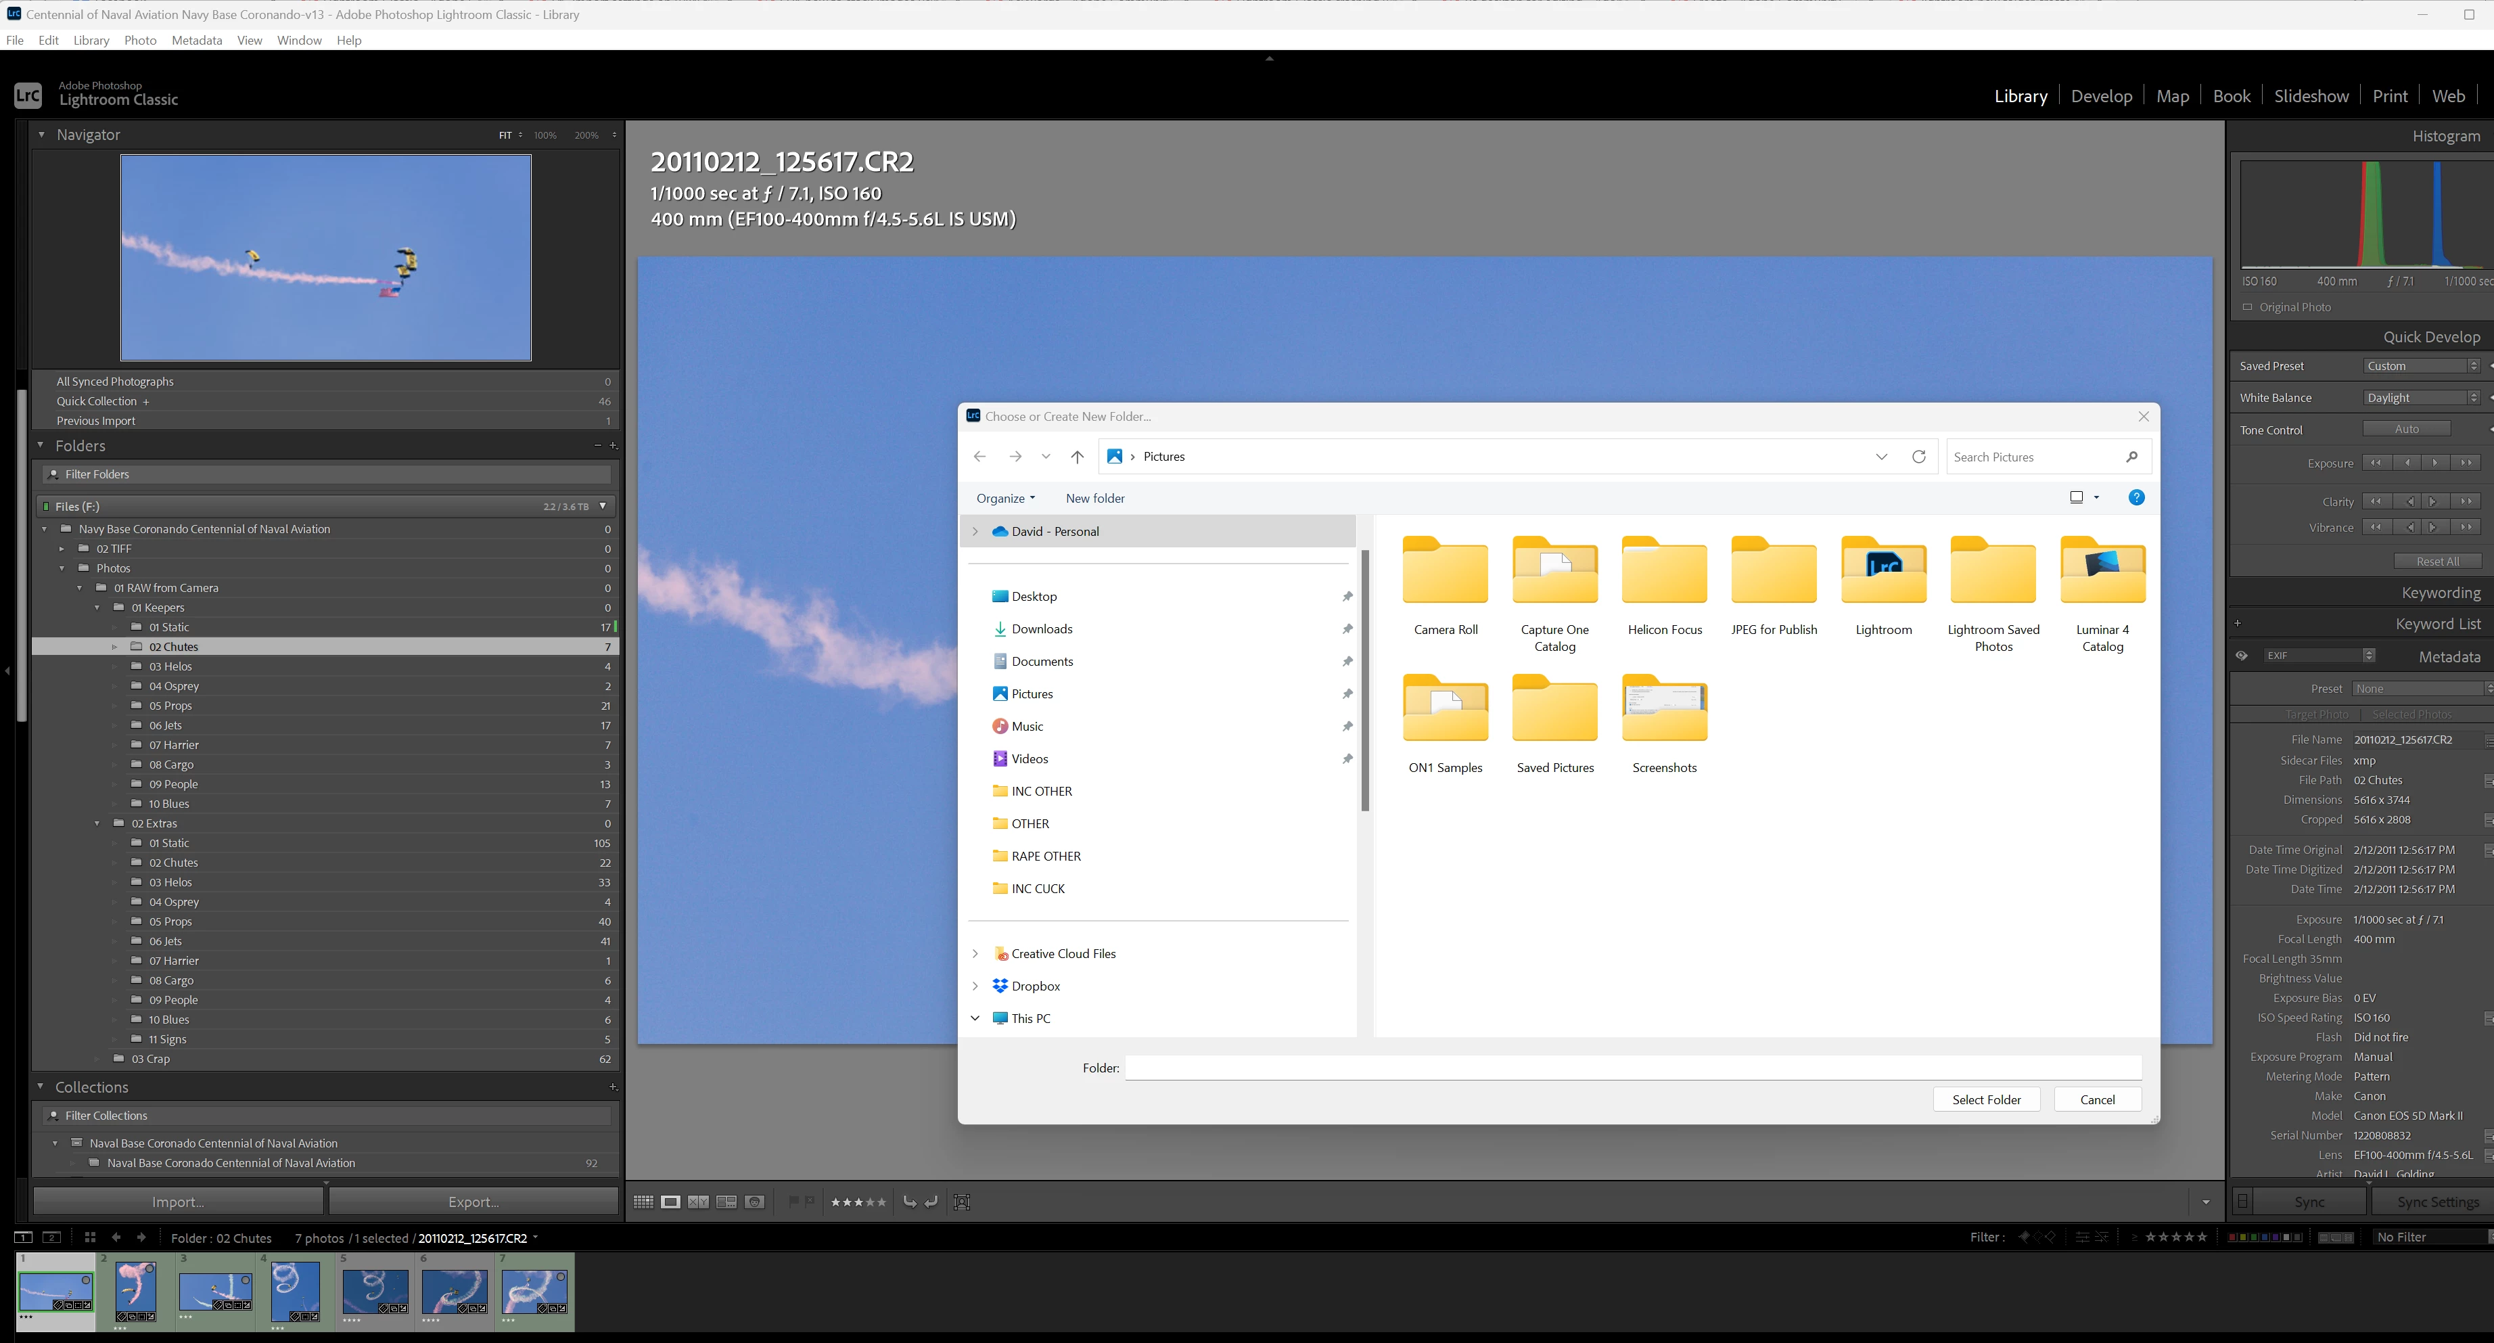Click the Select Folder button
The width and height of the screenshot is (2494, 1343).
(1986, 1099)
